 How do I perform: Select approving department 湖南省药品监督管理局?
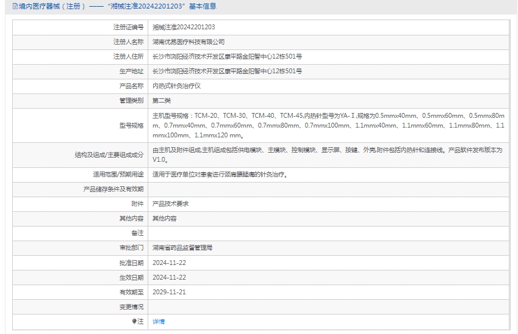pyautogui.click(x=182, y=248)
